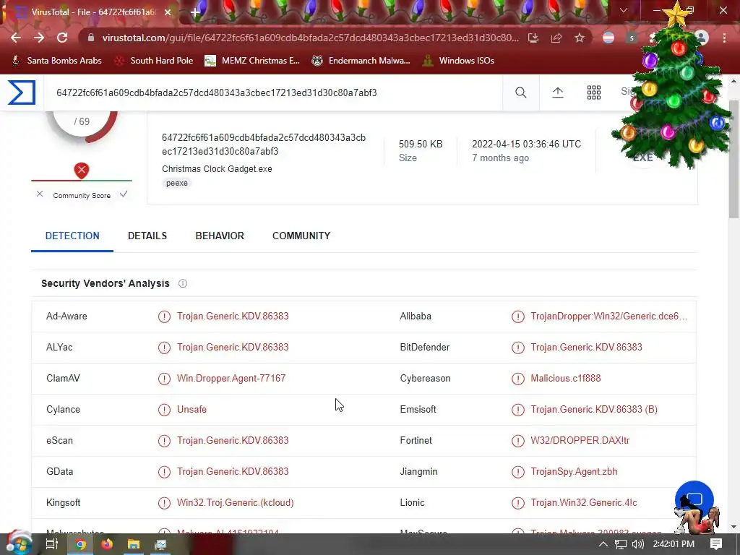Click the page vertical scrollbar thumb
The width and height of the screenshot is (740, 555).
point(734,158)
